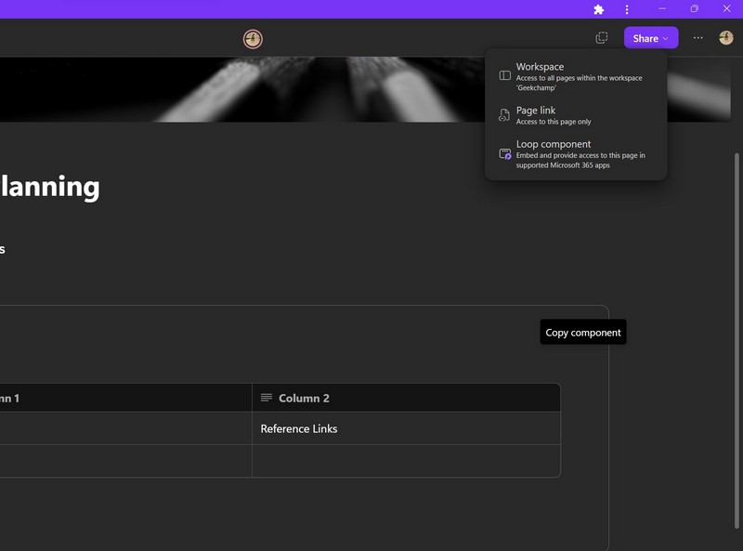Click the Workspace sidebar icon in share menu
The width and height of the screenshot is (743, 551).
[x=505, y=75]
